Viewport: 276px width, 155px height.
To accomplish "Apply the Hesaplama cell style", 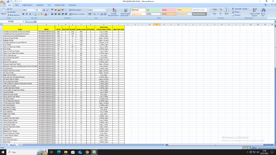I will (184, 14).
